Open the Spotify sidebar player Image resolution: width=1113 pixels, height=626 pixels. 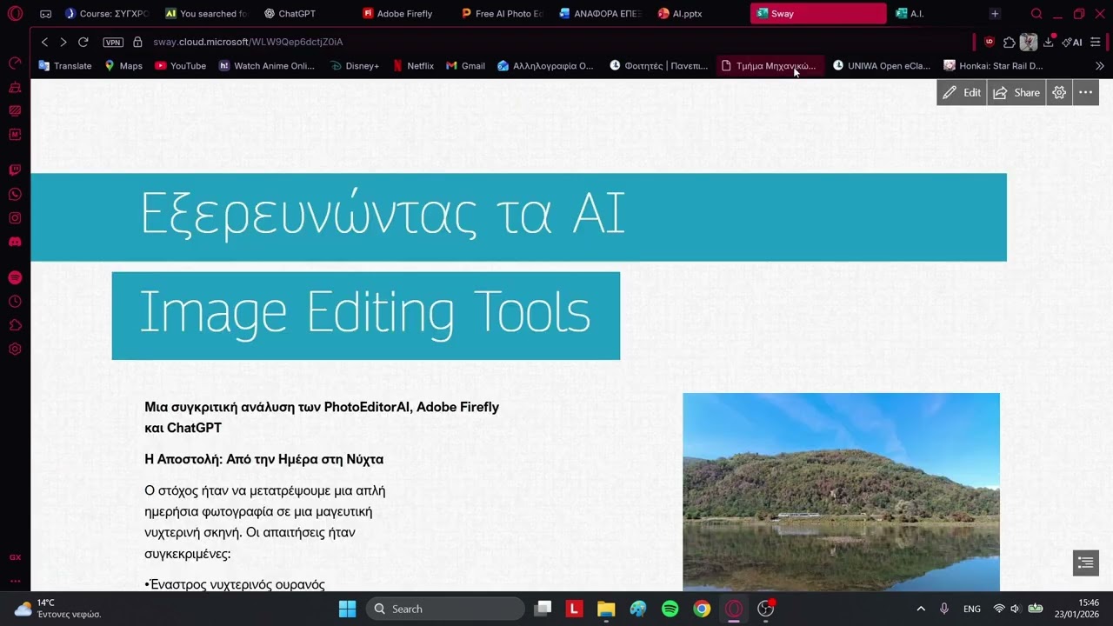point(15,277)
